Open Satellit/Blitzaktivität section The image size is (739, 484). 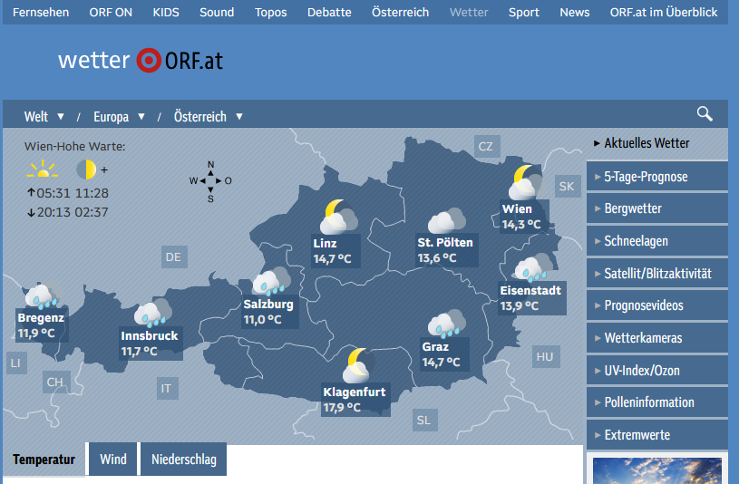657,274
